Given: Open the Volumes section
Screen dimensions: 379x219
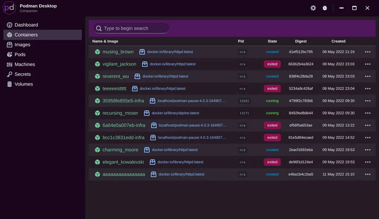Looking at the screenshot, I should (43, 84).
